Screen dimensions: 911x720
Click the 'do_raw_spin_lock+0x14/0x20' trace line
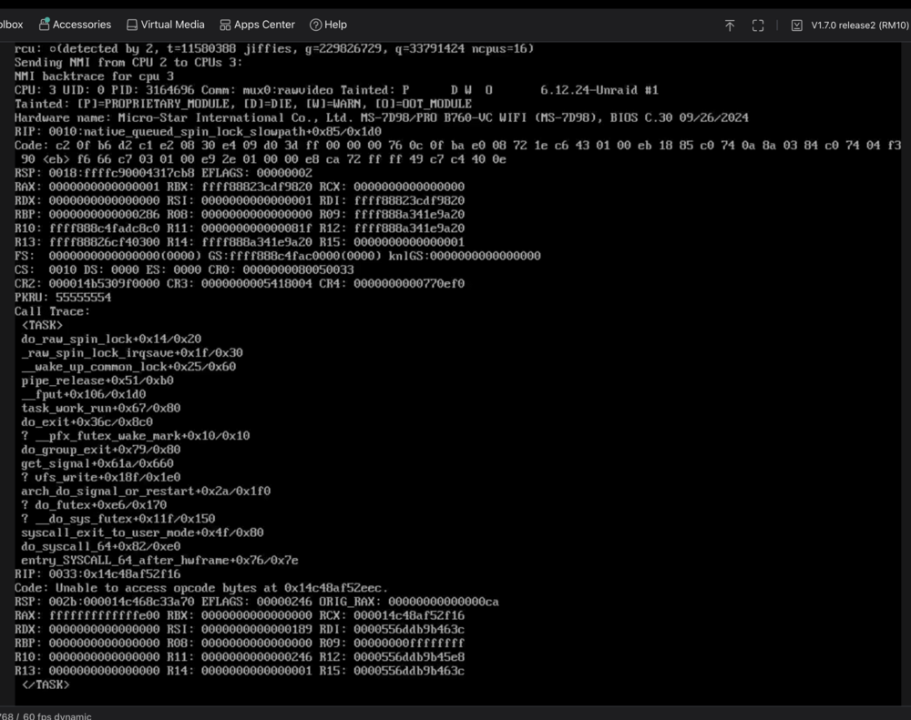pyautogui.click(x=111, y=340)
